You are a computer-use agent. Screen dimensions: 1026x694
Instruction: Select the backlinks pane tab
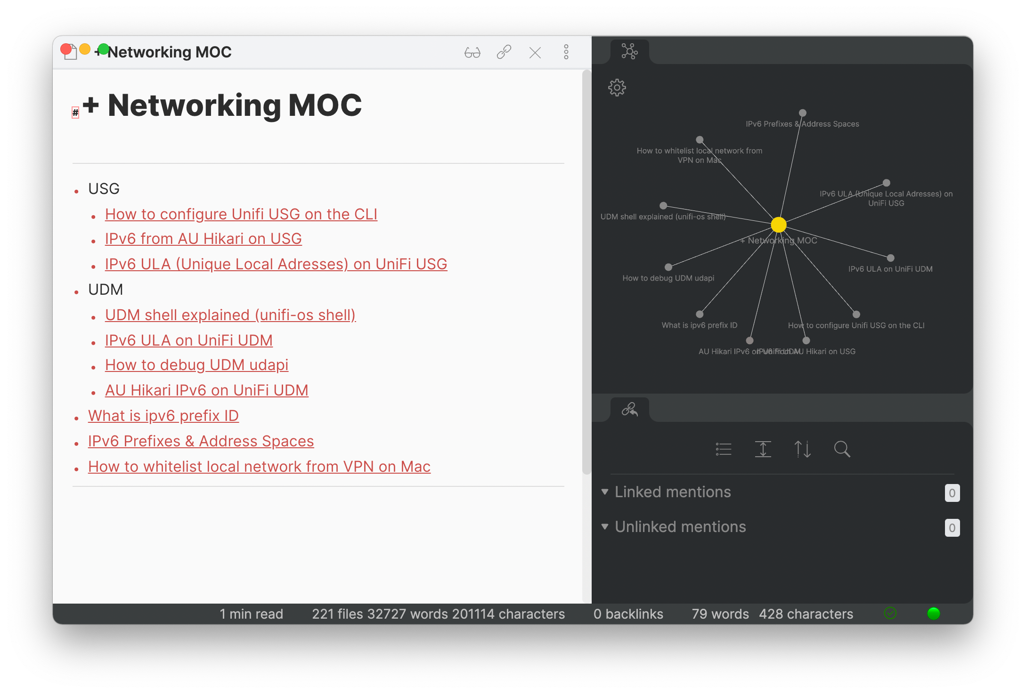tap(629, 410)
